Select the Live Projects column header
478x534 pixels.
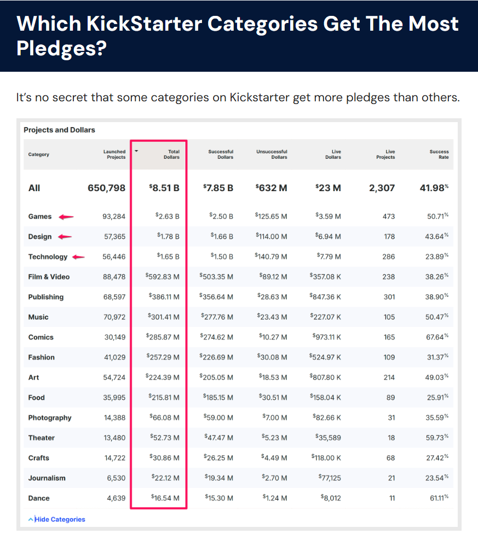point(385,154)
